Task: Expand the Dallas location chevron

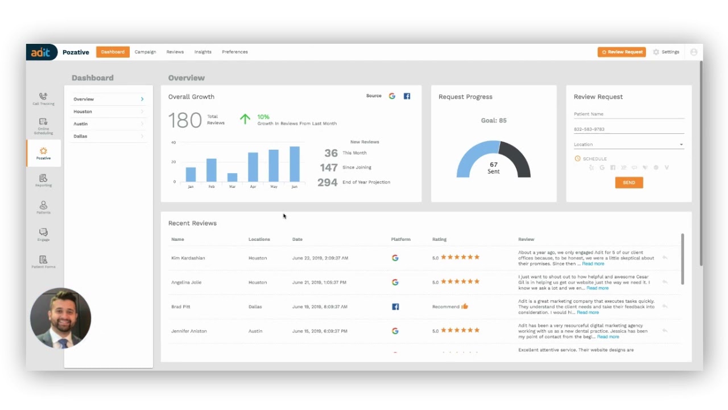Action: tap(142, 136)
